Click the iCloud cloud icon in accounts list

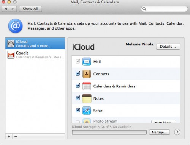11,44
